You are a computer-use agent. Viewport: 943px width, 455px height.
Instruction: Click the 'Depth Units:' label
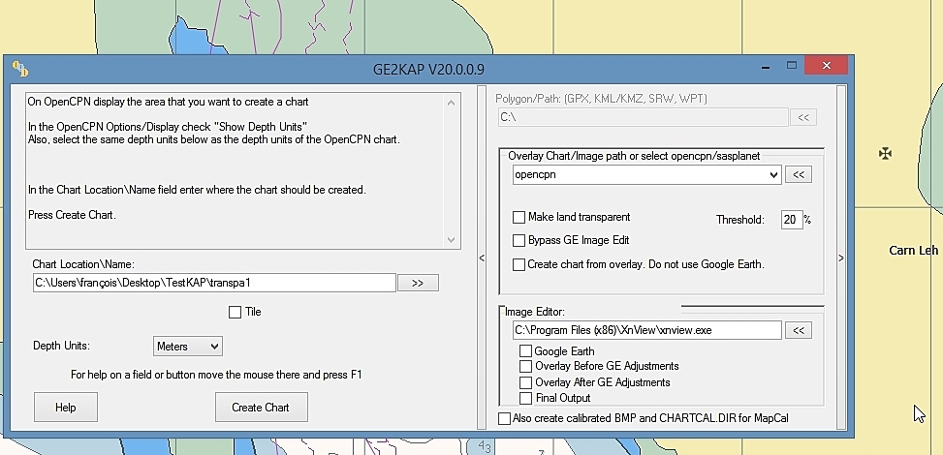(x=61, y=347)
